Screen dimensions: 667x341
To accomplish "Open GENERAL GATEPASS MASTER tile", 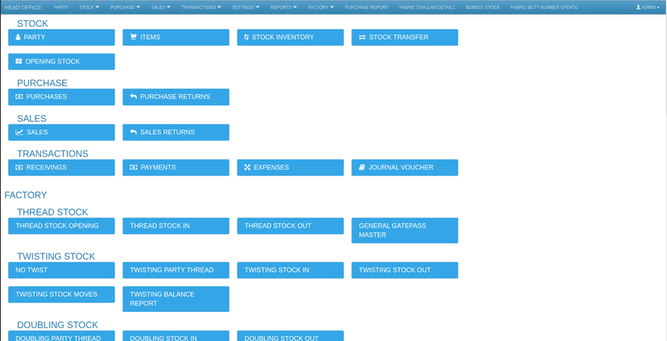I will 404,231.
